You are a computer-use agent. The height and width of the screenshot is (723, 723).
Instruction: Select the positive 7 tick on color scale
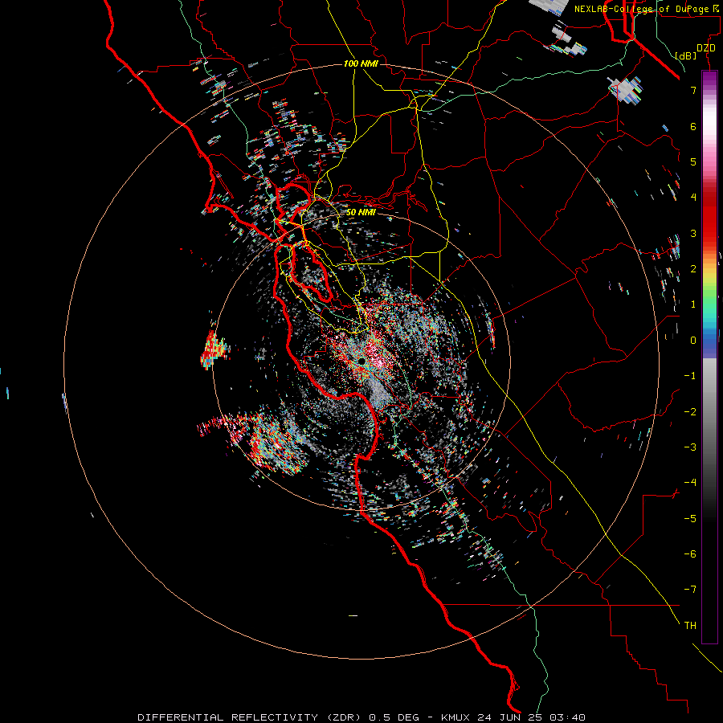tap(693, 90)
